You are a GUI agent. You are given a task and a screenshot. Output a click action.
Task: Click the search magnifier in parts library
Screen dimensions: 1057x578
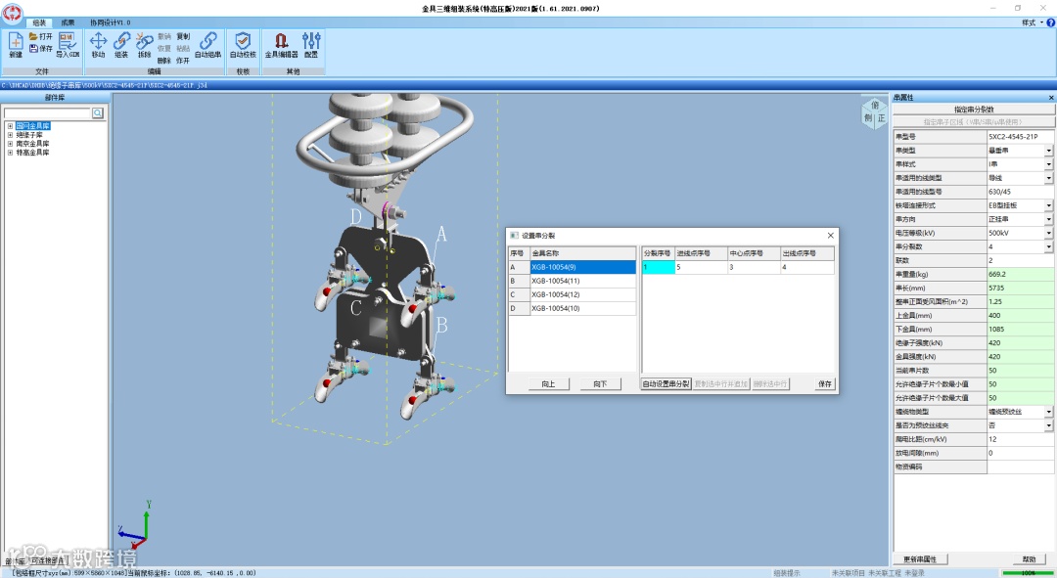98,113
